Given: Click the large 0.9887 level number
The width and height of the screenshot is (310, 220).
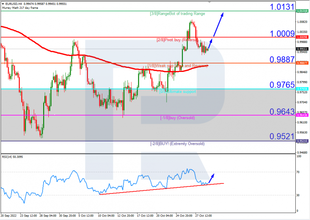Looking at the screenshot, I should (282, 59).
